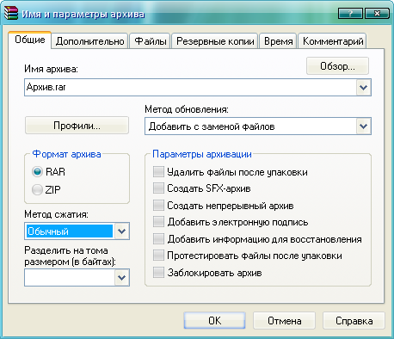Toggle Заблокировать архив checkbox
Screen dimensions: 394x339
tap(158, 273)
